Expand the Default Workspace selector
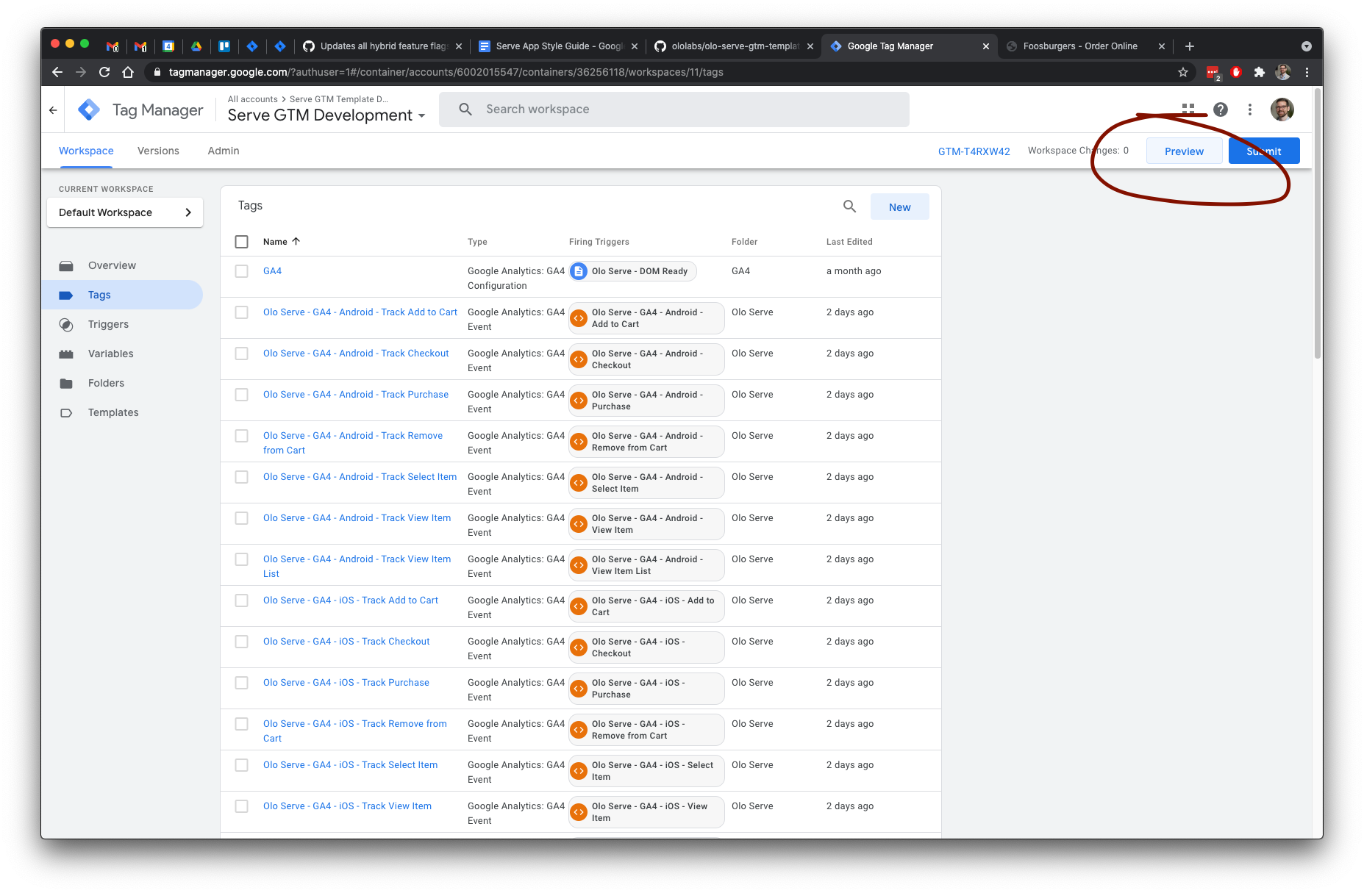This screenshot has width=1364, height=893. coord(125,212)
